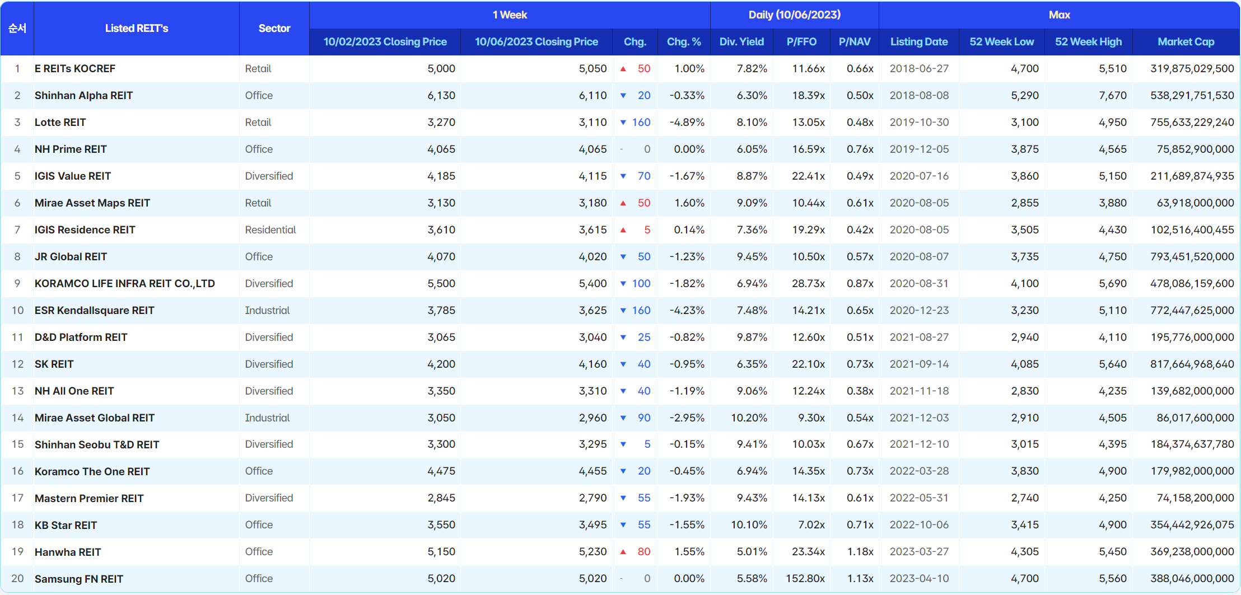Click the 순서 column header
Screen dimensions: 1241x595
[x=17, y=28]
